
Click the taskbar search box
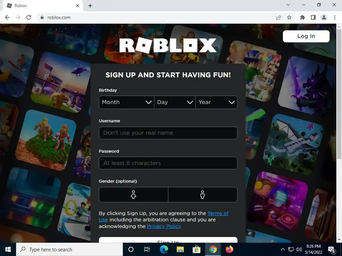pos(69,249)
